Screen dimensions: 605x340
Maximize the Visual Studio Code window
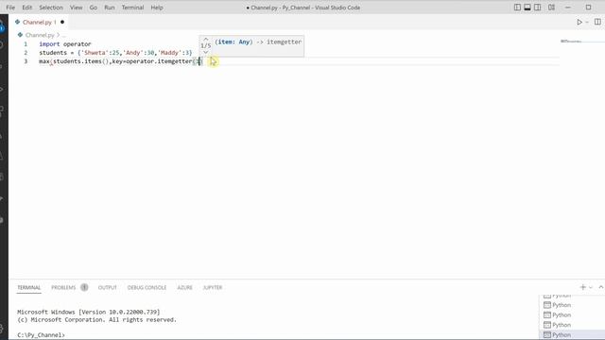[588, 8]
